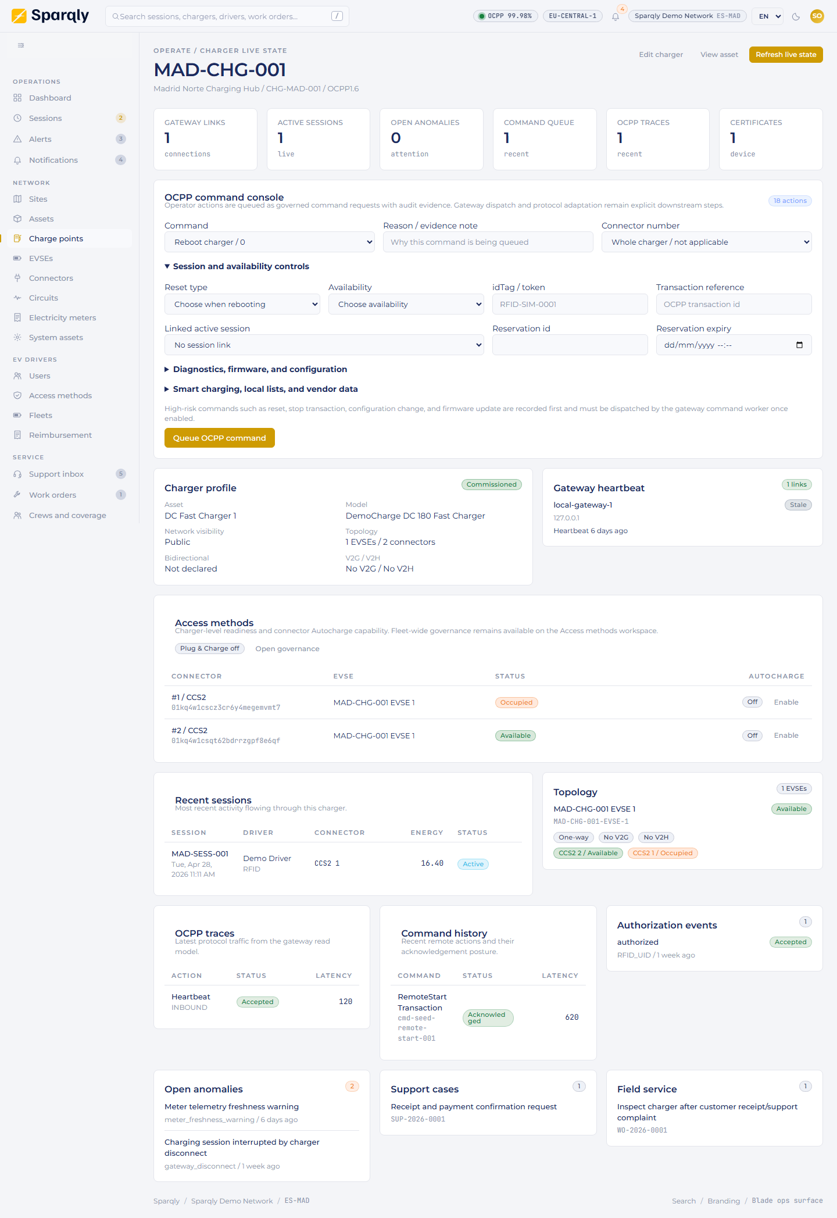The height and width of the screenshot is (1218, 837).
Task: Open the Command dropdown Reboot charger
Action: [x=270, y=242]
